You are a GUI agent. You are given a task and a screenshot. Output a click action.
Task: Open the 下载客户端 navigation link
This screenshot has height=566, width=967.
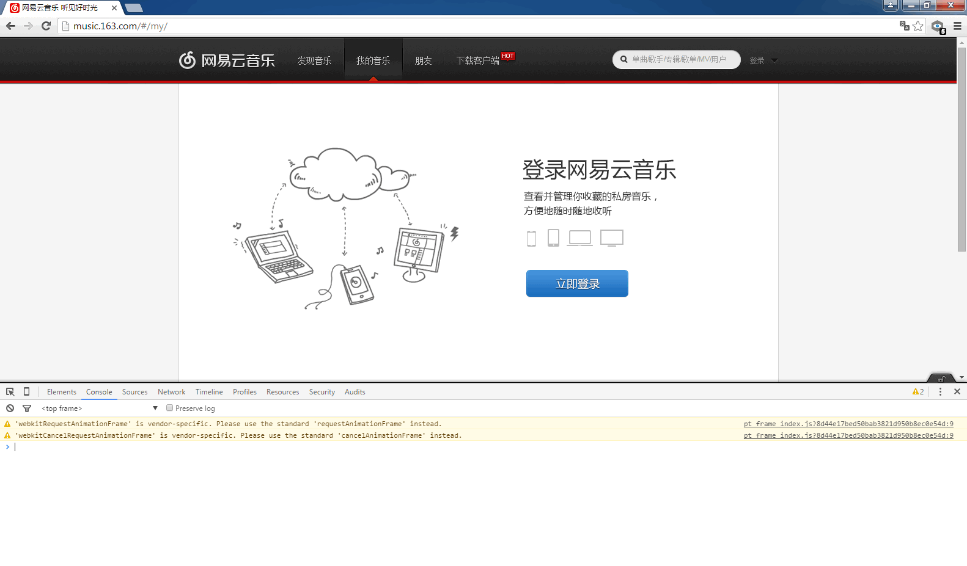point(478,60)
